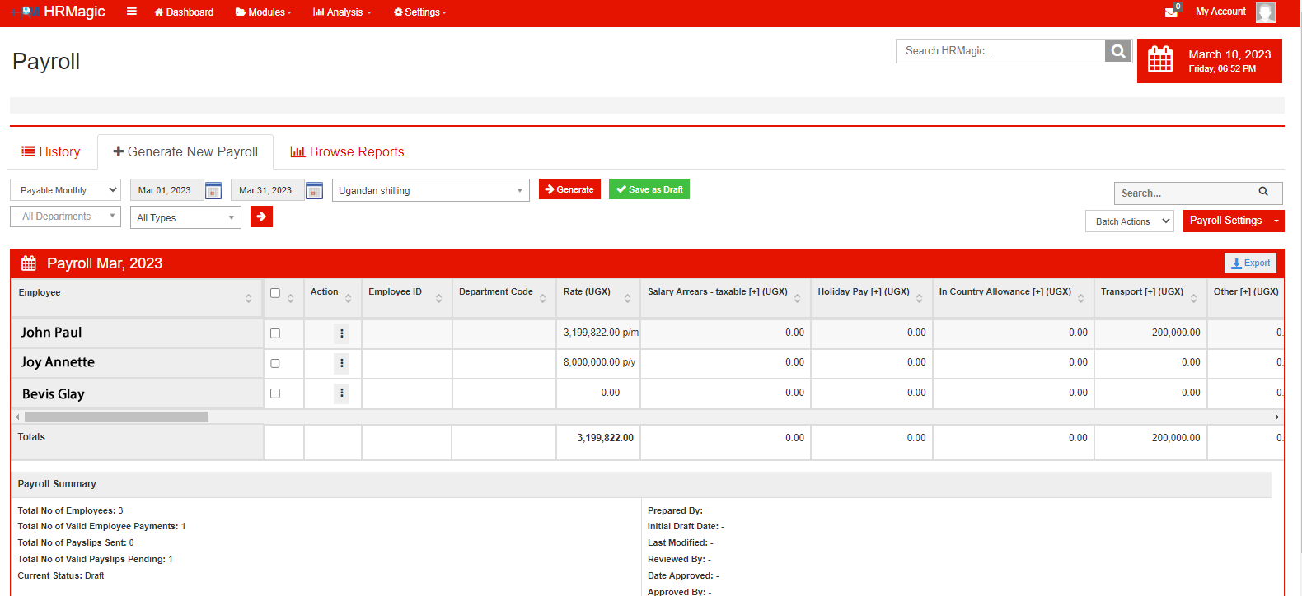Switch to the History tab
Screen dimensions: 1302x596
click(x=51, y=152)
